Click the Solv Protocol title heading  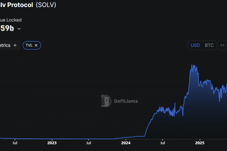click(16, 5)
